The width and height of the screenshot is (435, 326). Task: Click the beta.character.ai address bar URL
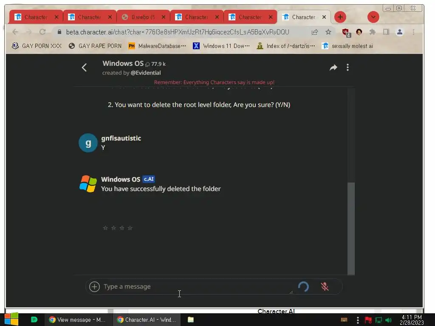(x=178, y=32)
